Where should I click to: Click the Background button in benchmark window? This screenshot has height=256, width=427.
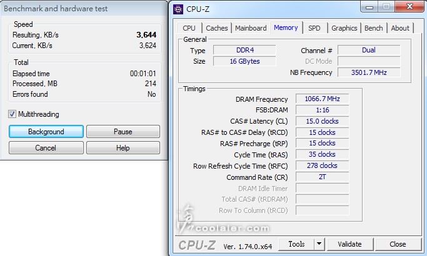click(x=46, y=132)
